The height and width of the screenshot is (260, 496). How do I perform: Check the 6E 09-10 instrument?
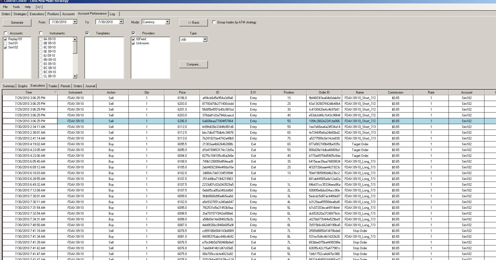pyautogui.click(x=41, y=52)
